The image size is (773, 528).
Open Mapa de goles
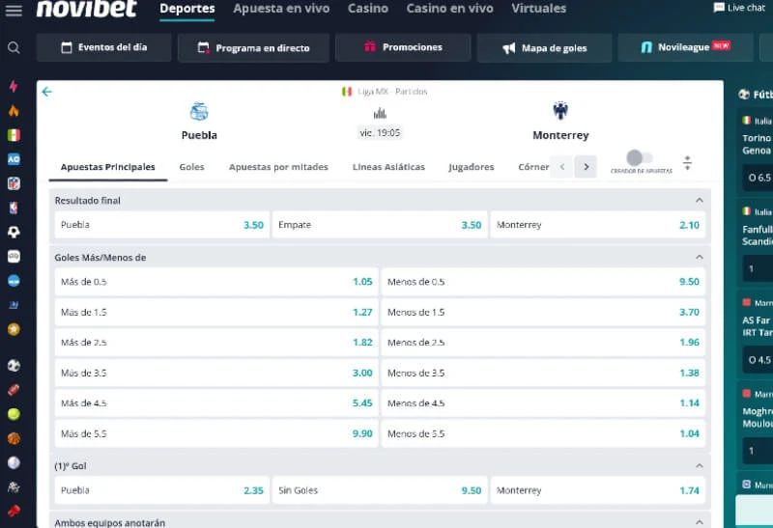(x=544, y=47)
